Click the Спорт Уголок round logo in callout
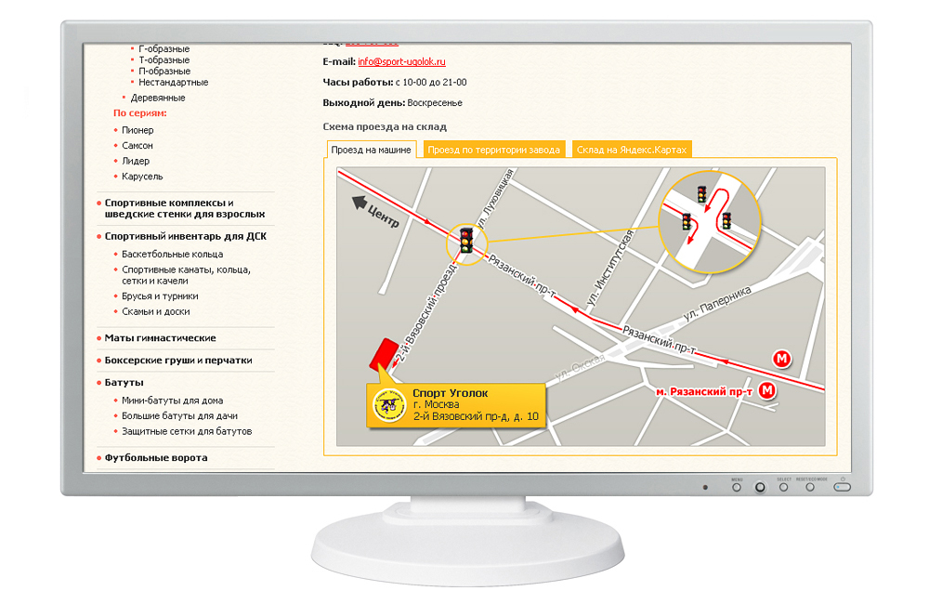The height and width of the screenshot is (591, 929). click(x=388, y=406)
